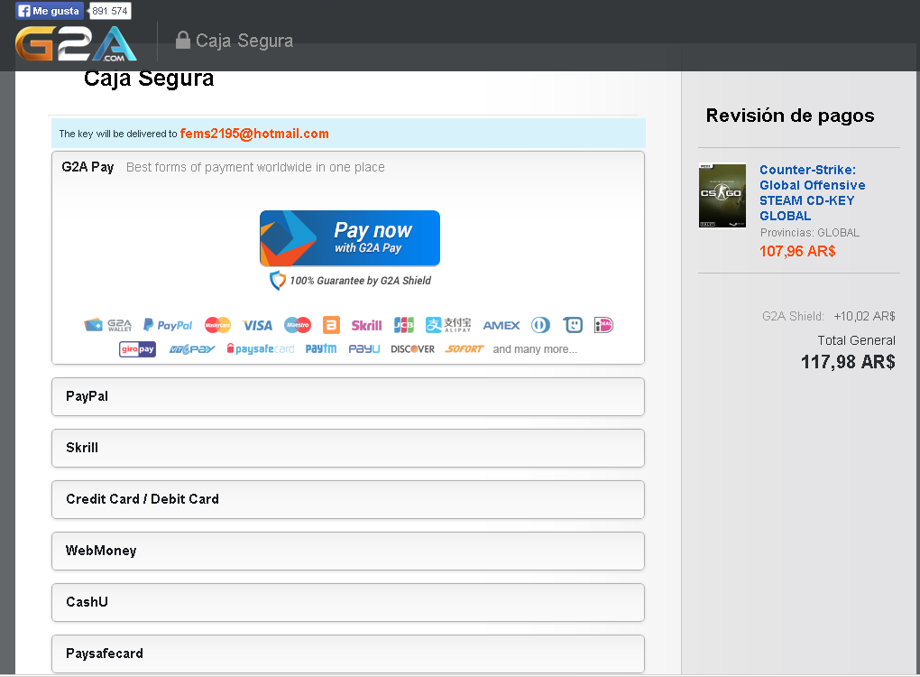Open the Counter-Strike: Global Offensive product link
This screenshot has height=677, width=920.
pyautogui.click(x=812, y=192)
